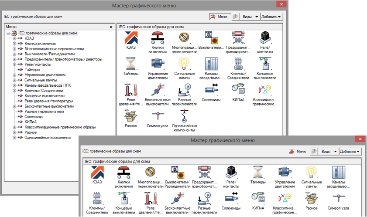
Task: Open Выключатели/Разъединители icon in lower window
Action: click(178, 173)
